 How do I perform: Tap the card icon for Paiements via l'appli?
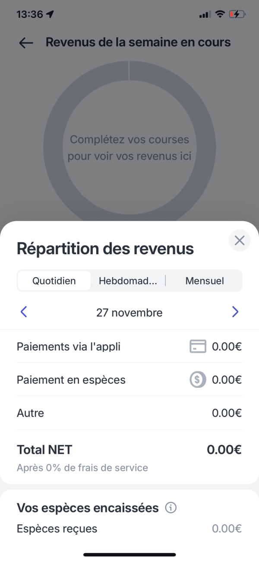[198, 346]
